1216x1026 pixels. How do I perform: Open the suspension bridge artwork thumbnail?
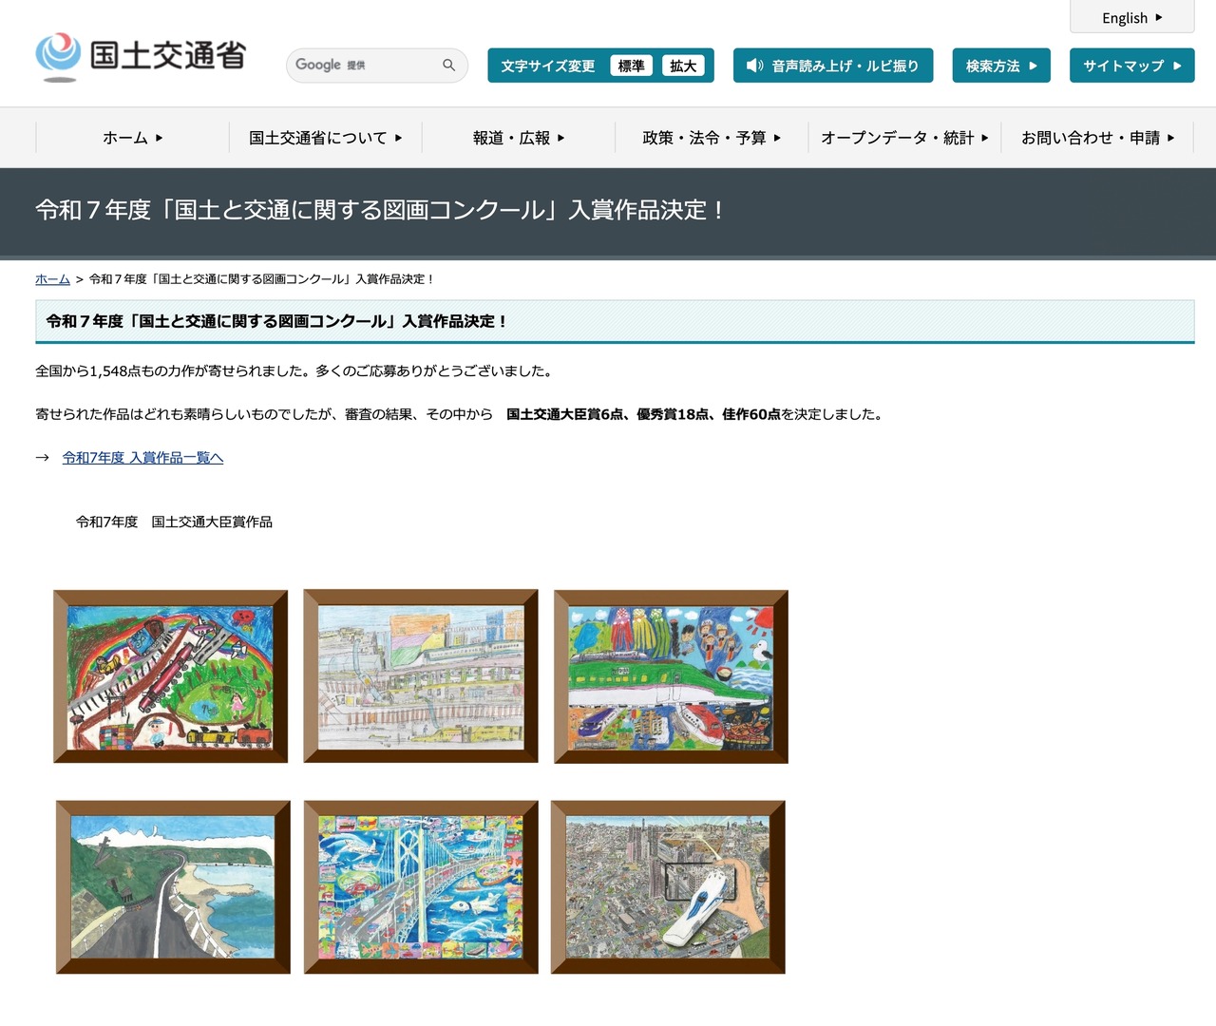click(421, 887)
